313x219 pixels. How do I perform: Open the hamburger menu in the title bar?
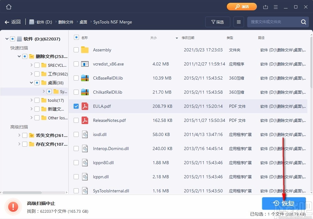pos(275,6)
